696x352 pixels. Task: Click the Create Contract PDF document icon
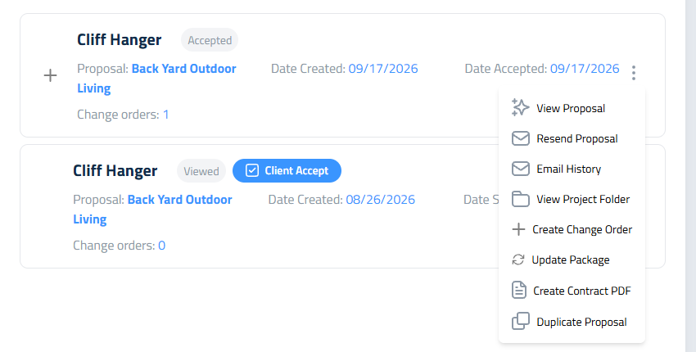[519, 291]
